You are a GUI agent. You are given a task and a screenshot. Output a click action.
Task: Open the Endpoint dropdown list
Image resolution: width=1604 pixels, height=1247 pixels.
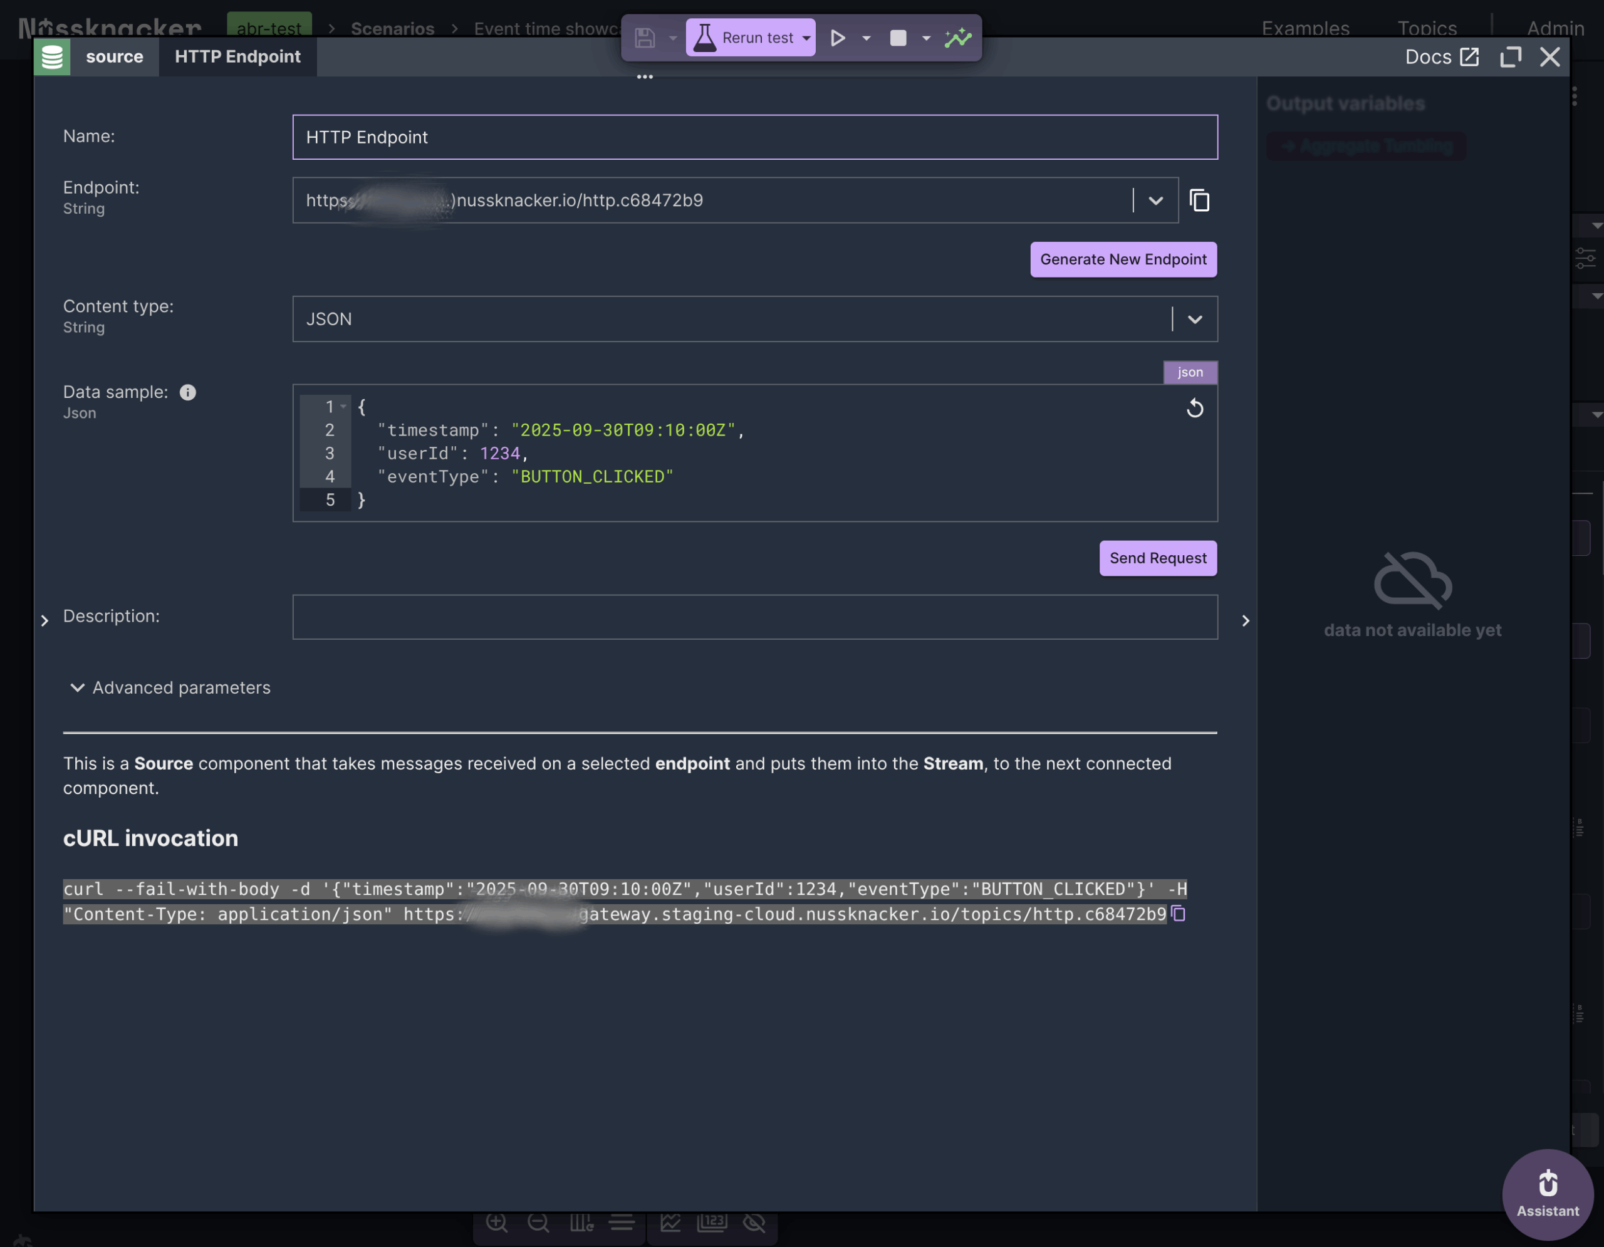point(1155,201)
